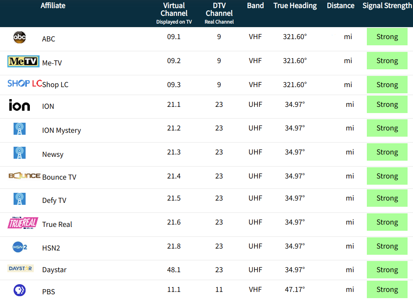Select the Shop LC logo
This screenshot has width=413, height=302.
pyautogui.click(x=25, y=83)
